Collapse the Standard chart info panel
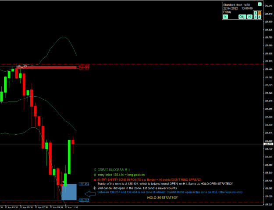This screenshot has height=210, width=274. tap(260, 4)
